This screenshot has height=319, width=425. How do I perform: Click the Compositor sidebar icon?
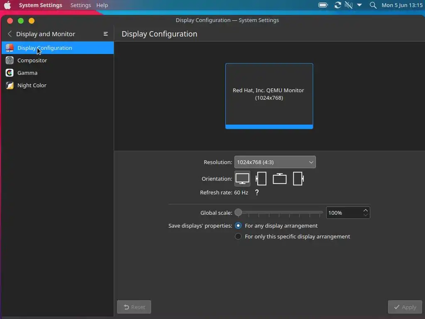10,60
